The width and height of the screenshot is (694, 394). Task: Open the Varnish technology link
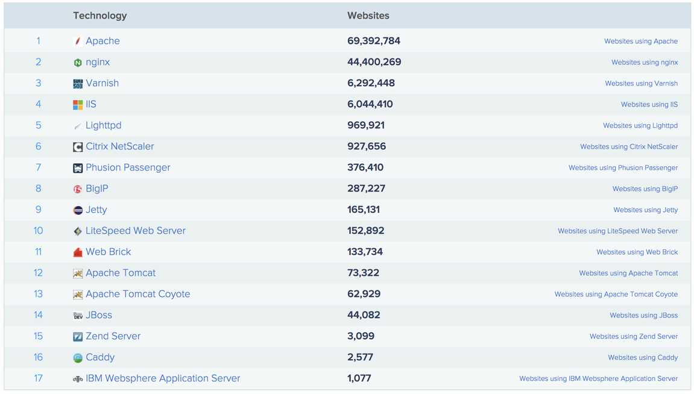pos(103,83)
